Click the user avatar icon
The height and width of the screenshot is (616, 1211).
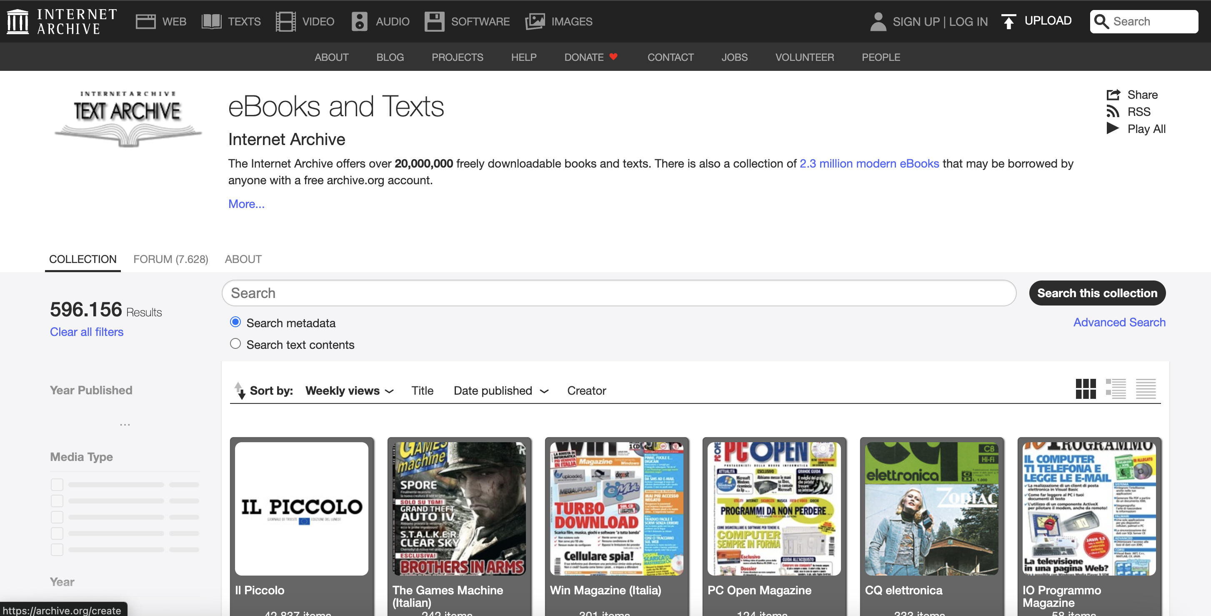coord(878,22)
